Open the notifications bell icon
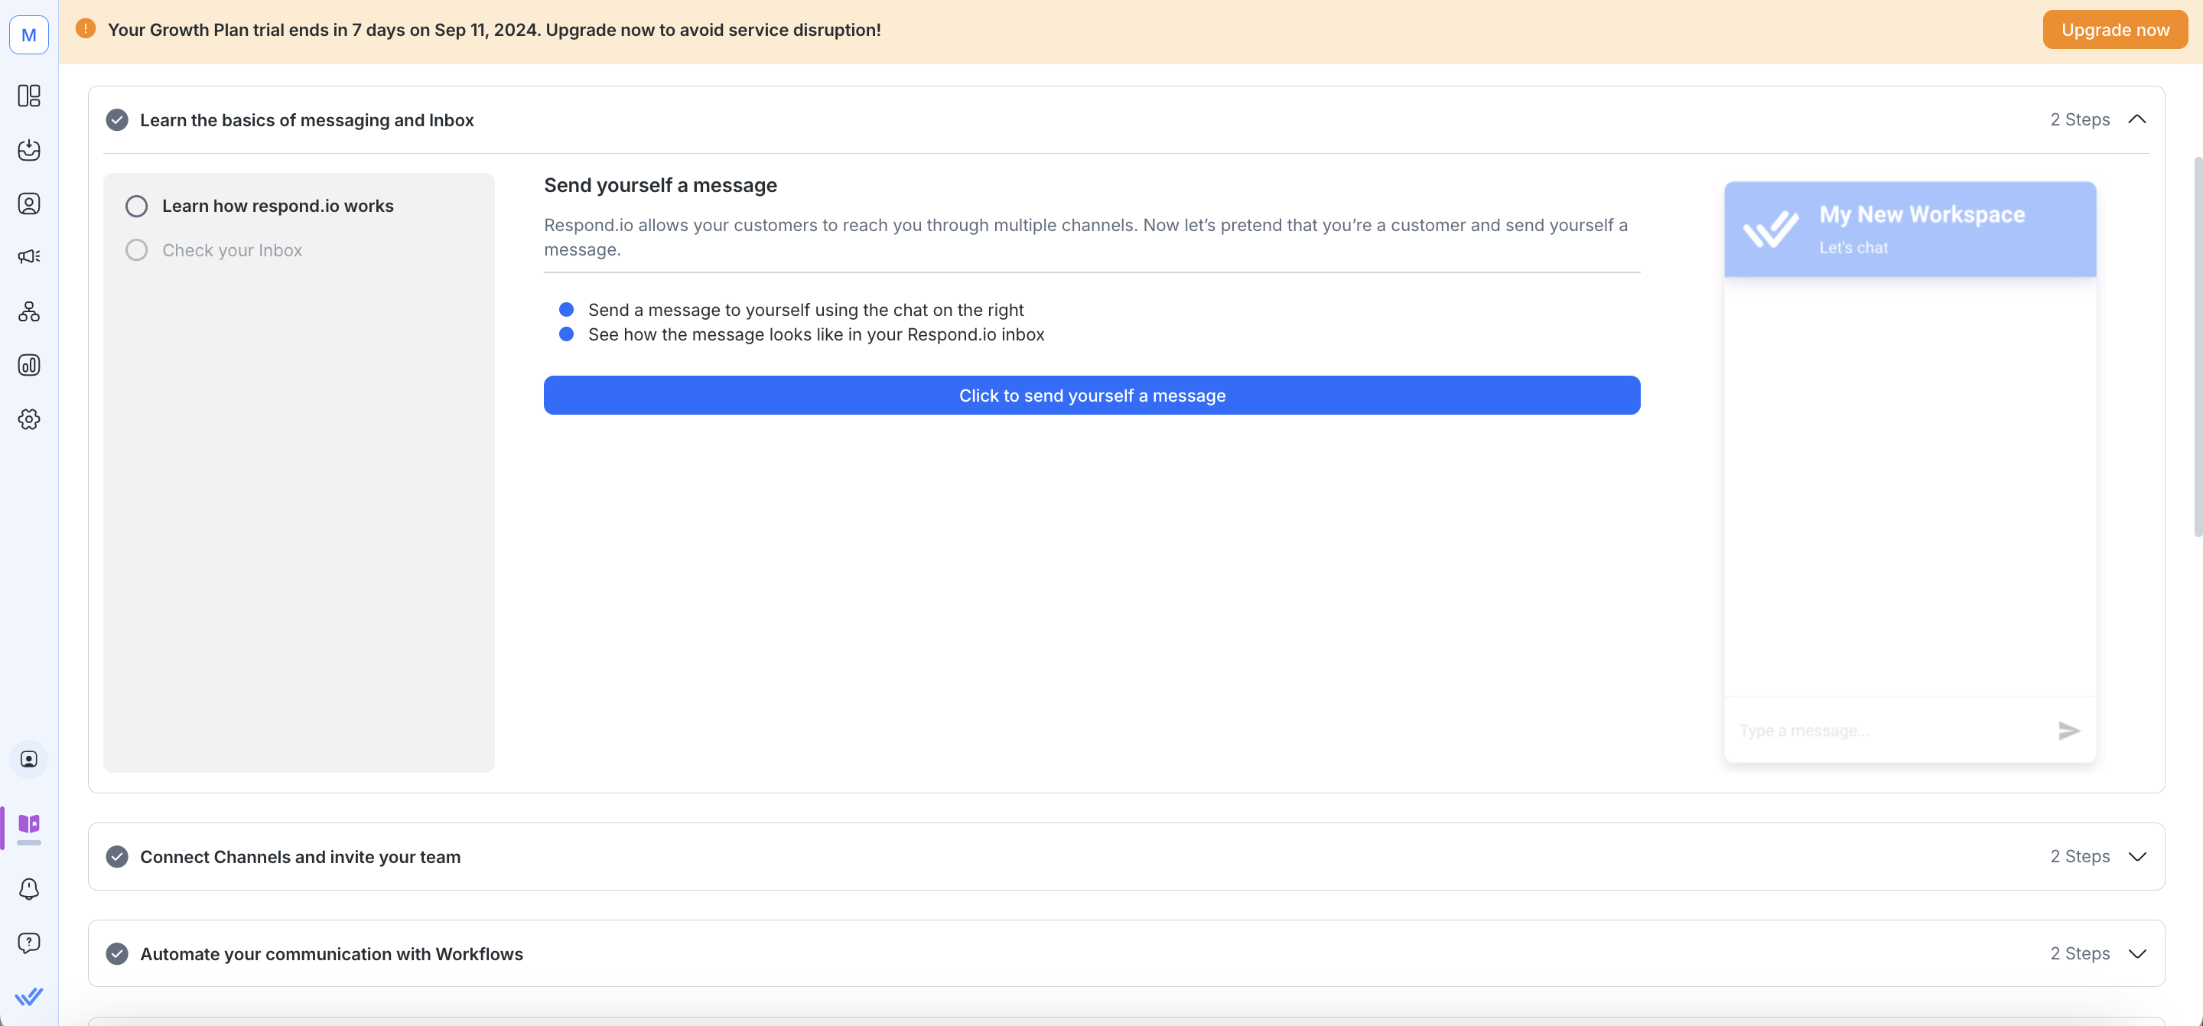Viewport: 2203px width, 1026px height. click(29, 889)
